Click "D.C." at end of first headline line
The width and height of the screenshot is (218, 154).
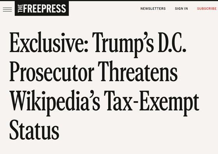(172, 42)
